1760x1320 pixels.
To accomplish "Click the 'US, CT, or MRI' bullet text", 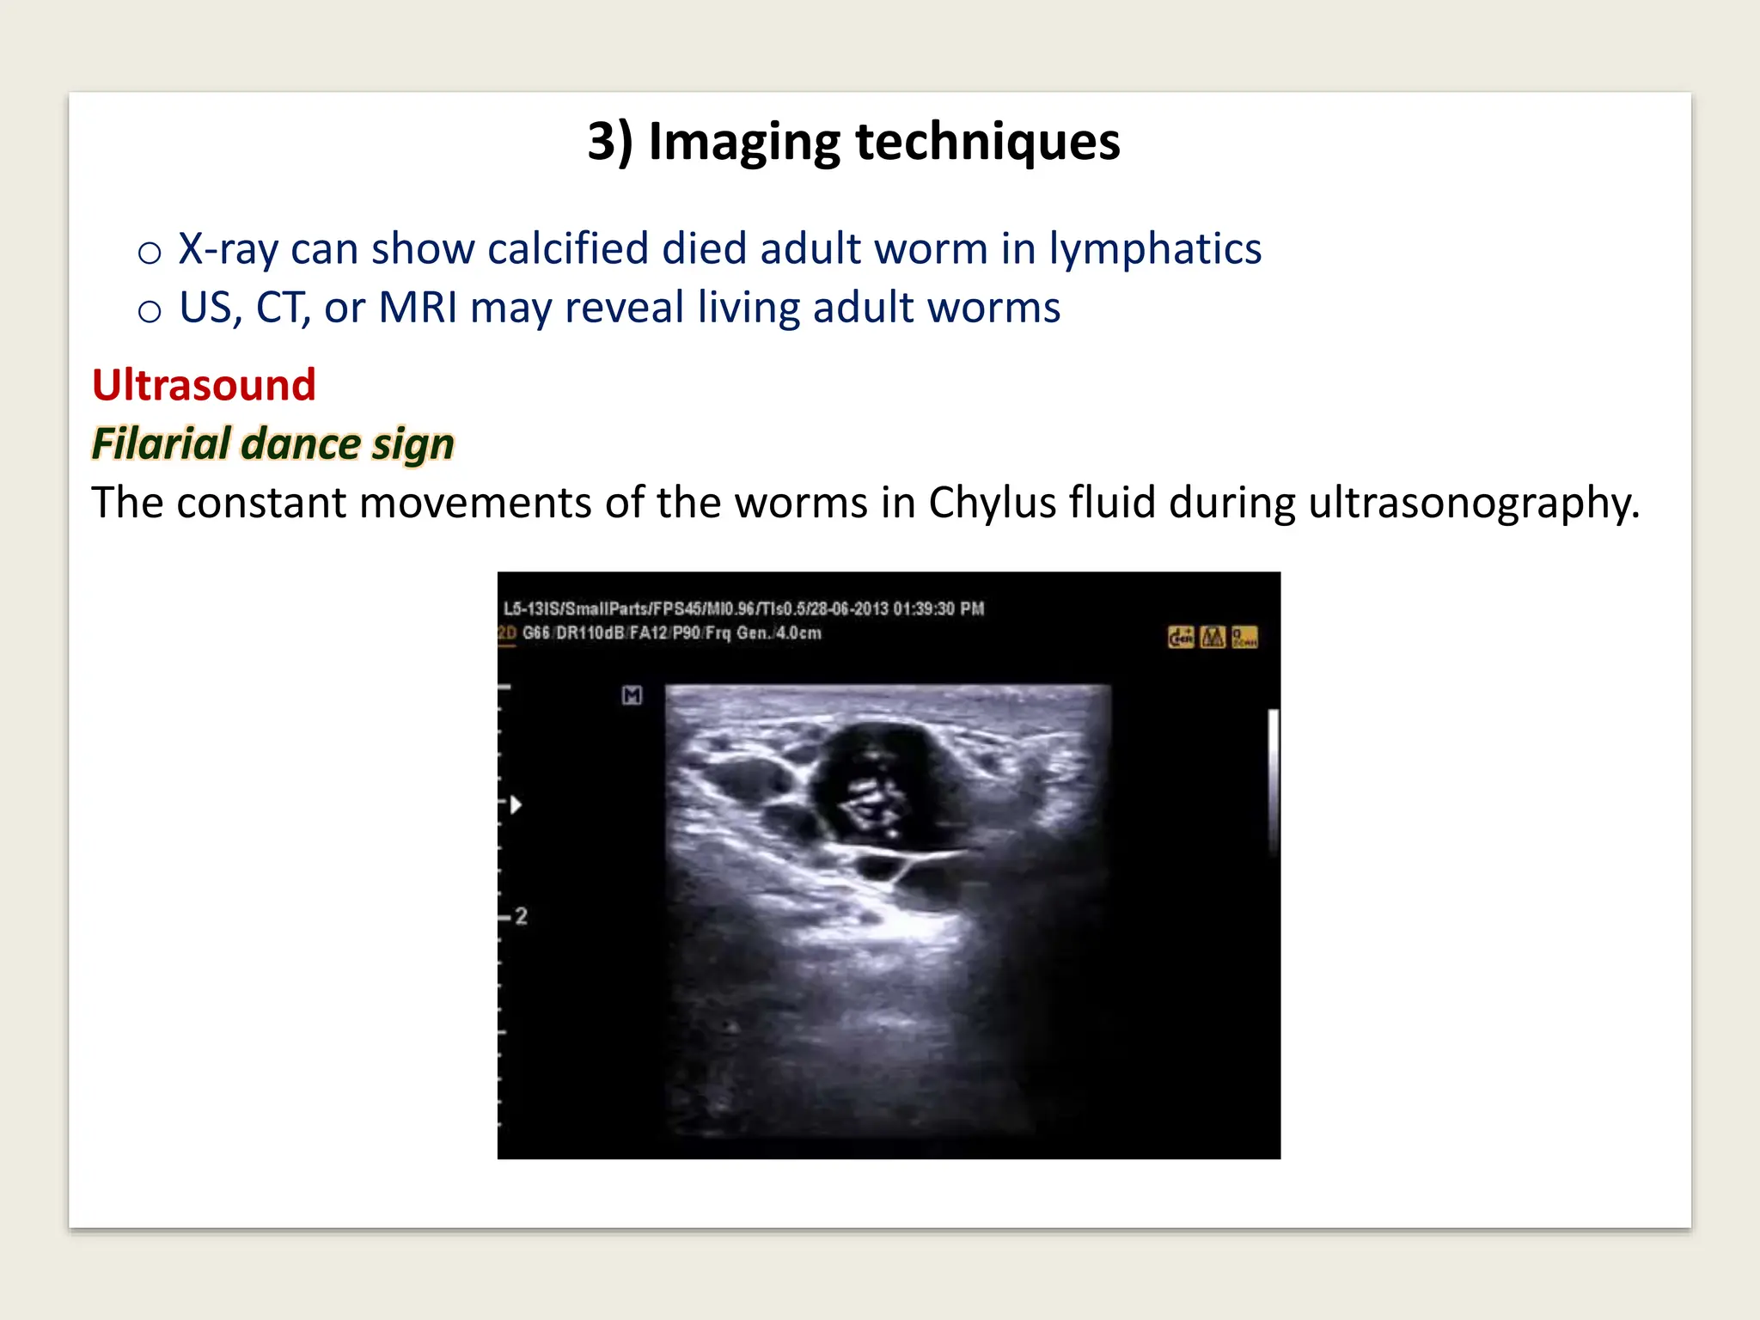I will pos(619,308).
